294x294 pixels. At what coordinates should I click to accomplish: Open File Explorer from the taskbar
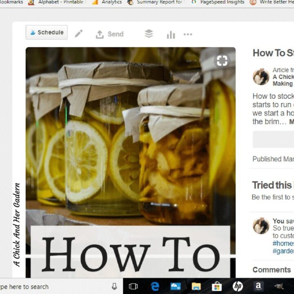pos(196,287)
